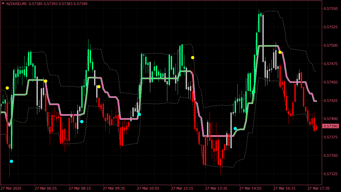Click the NZDUSD,M5 symbol label
Viewport: 341px width, 192px height.
point(17,4)
